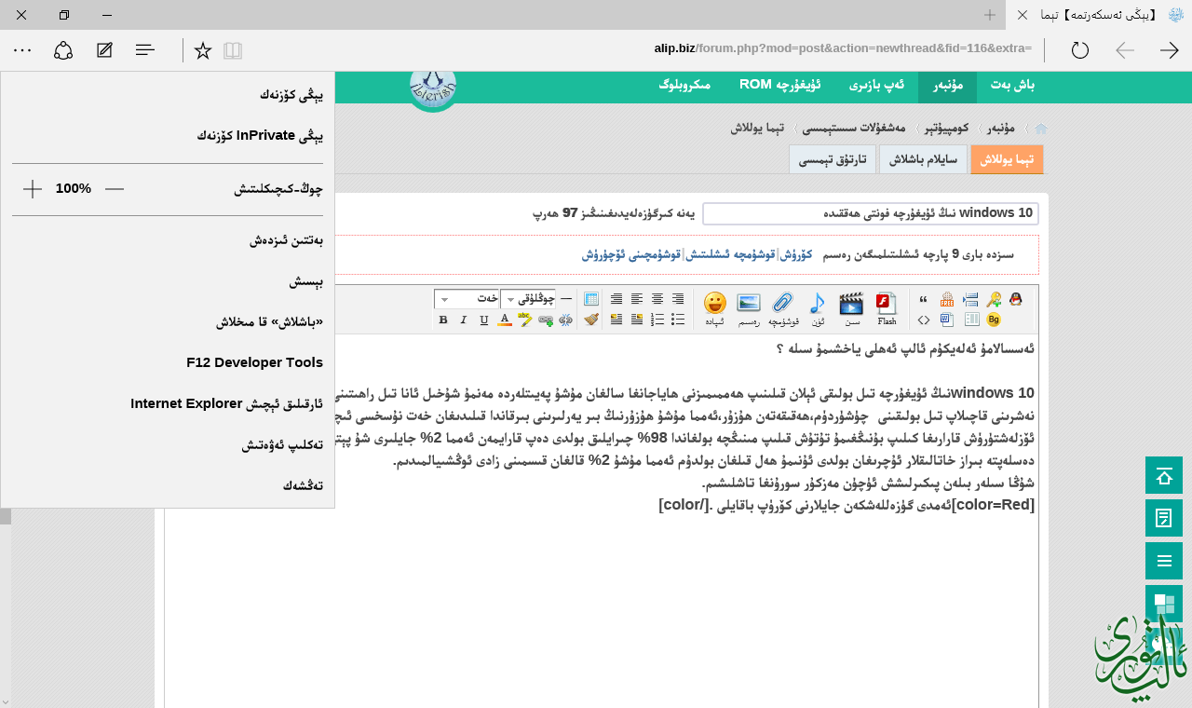Remove hyperlink with broken chain icon

pos(566,320)
